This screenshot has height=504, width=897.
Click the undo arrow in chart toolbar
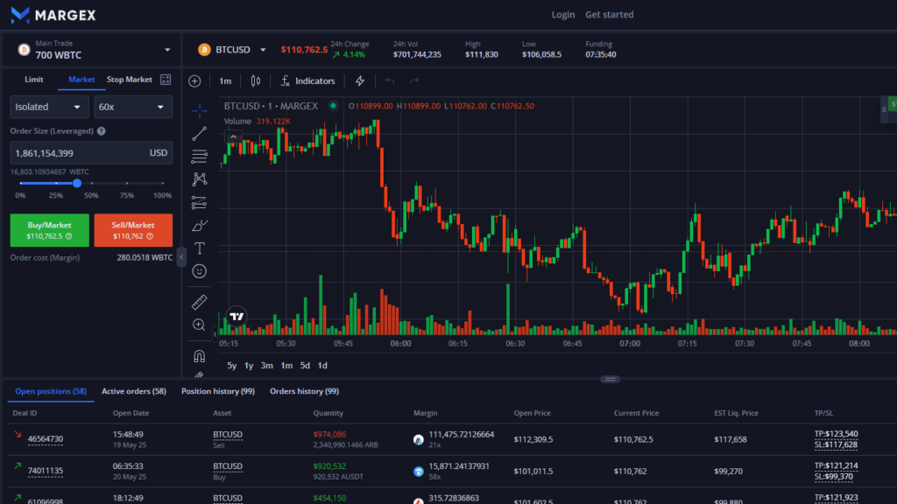click(x=390, y=81)
